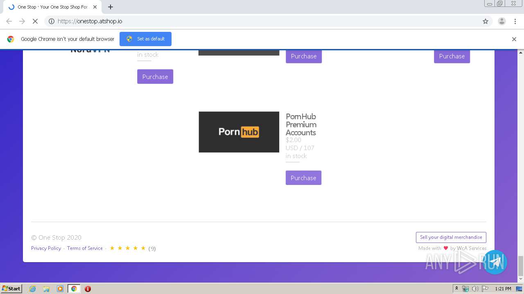Show hidden tray icons arrow
The height and width of the screenshot is (294, 524).
tap(457, 289)
